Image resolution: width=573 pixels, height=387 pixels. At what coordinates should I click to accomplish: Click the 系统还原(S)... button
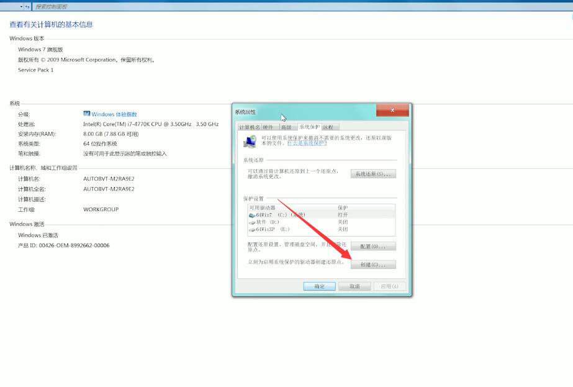[373, 174]
